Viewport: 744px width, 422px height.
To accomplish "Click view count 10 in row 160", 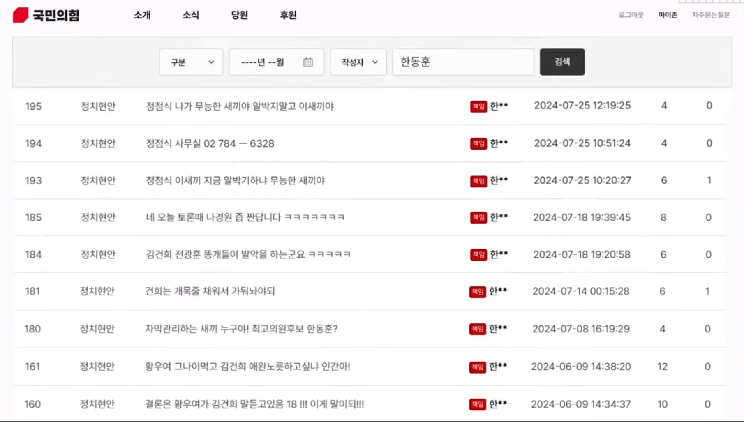I will [x=662, y=404].
